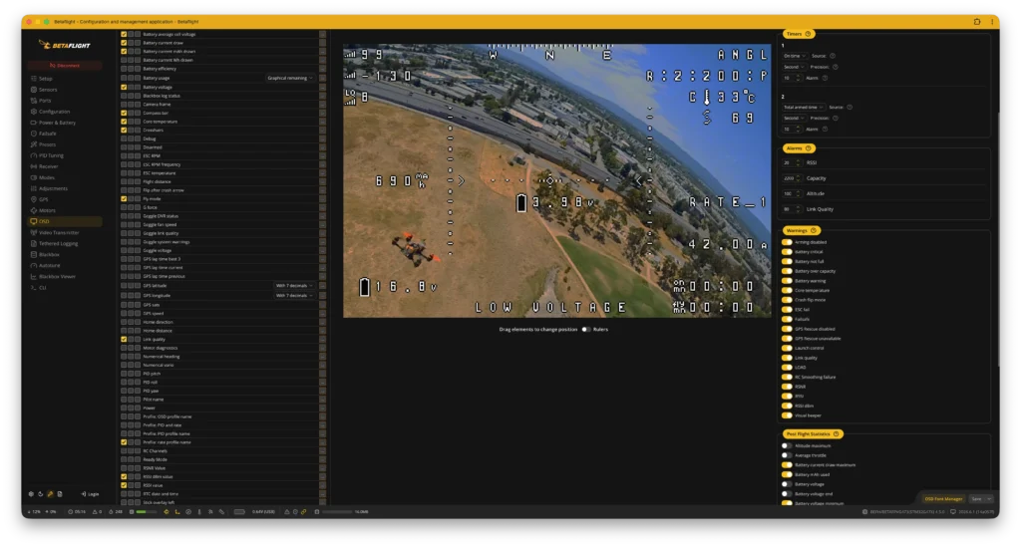Click the green progress bar in status bar
1021x547 pixels.
[146, 512]
